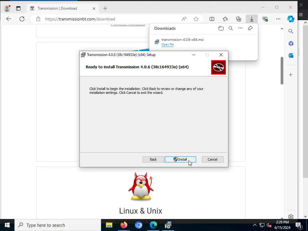Toggle Edge split screen icon
Viewport: 308px width, 231px height.
212,19
